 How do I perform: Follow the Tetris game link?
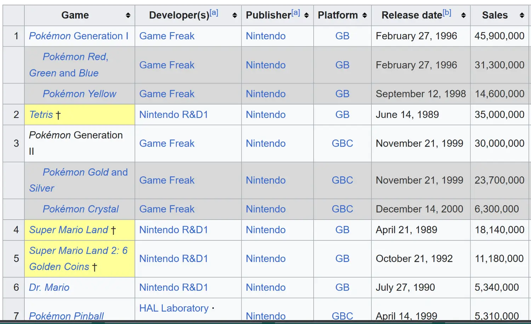coord(41,115)
